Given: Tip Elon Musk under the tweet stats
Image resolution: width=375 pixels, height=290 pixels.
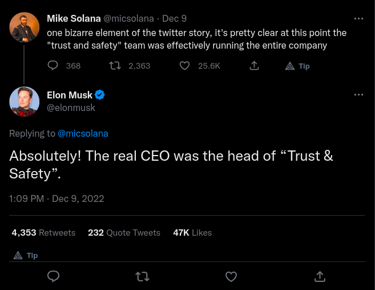Looking at the screenshot, I should [x=26, y=255].
